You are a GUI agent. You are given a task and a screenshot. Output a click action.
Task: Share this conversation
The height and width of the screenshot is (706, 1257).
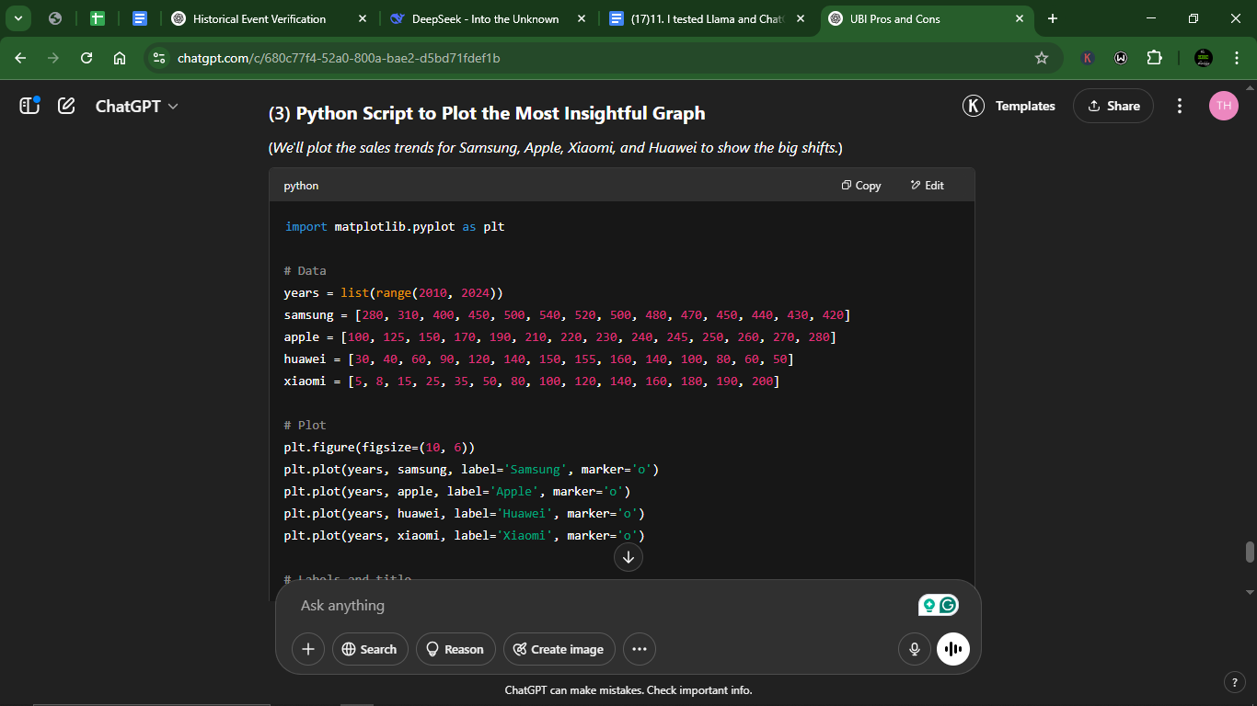click(1113, 106)
